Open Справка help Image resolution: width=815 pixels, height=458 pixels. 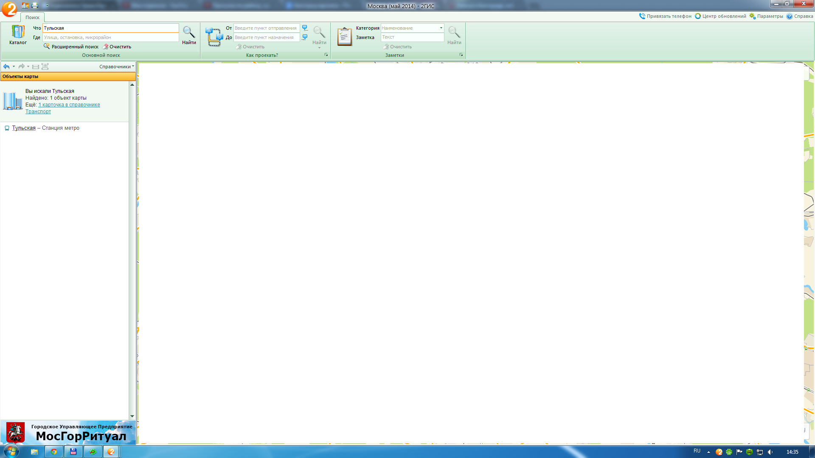pyautogui.click(x=800, y=16)
